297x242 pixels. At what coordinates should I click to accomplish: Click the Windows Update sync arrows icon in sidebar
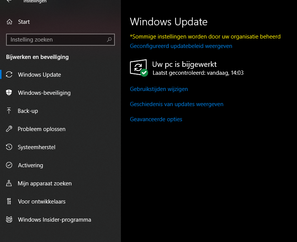click(9, 74)
